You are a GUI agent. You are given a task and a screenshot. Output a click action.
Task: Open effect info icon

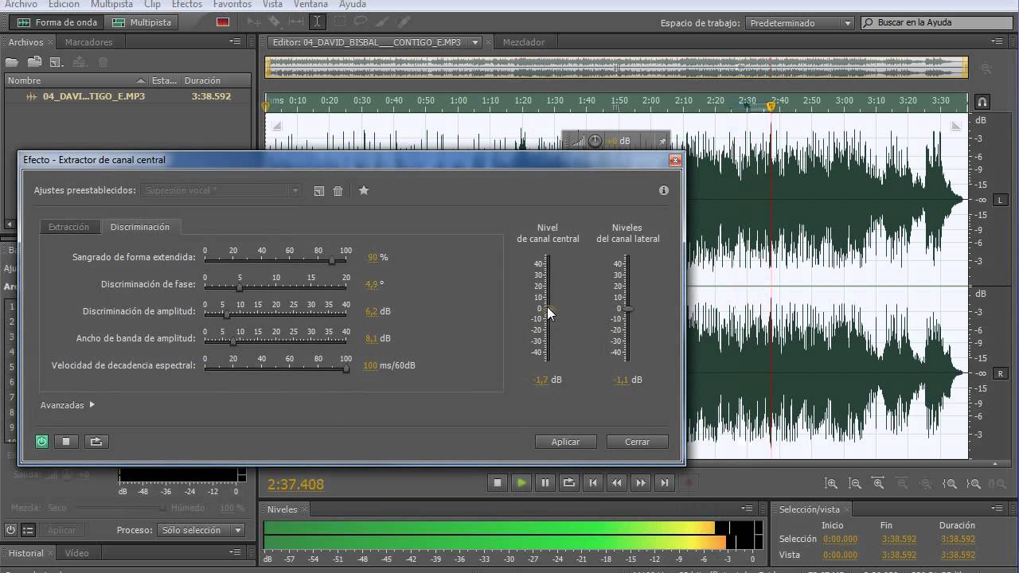664,190
